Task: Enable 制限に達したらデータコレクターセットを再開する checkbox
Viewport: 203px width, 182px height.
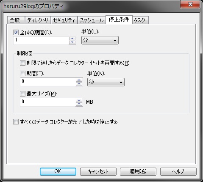Action: (22, 63)
